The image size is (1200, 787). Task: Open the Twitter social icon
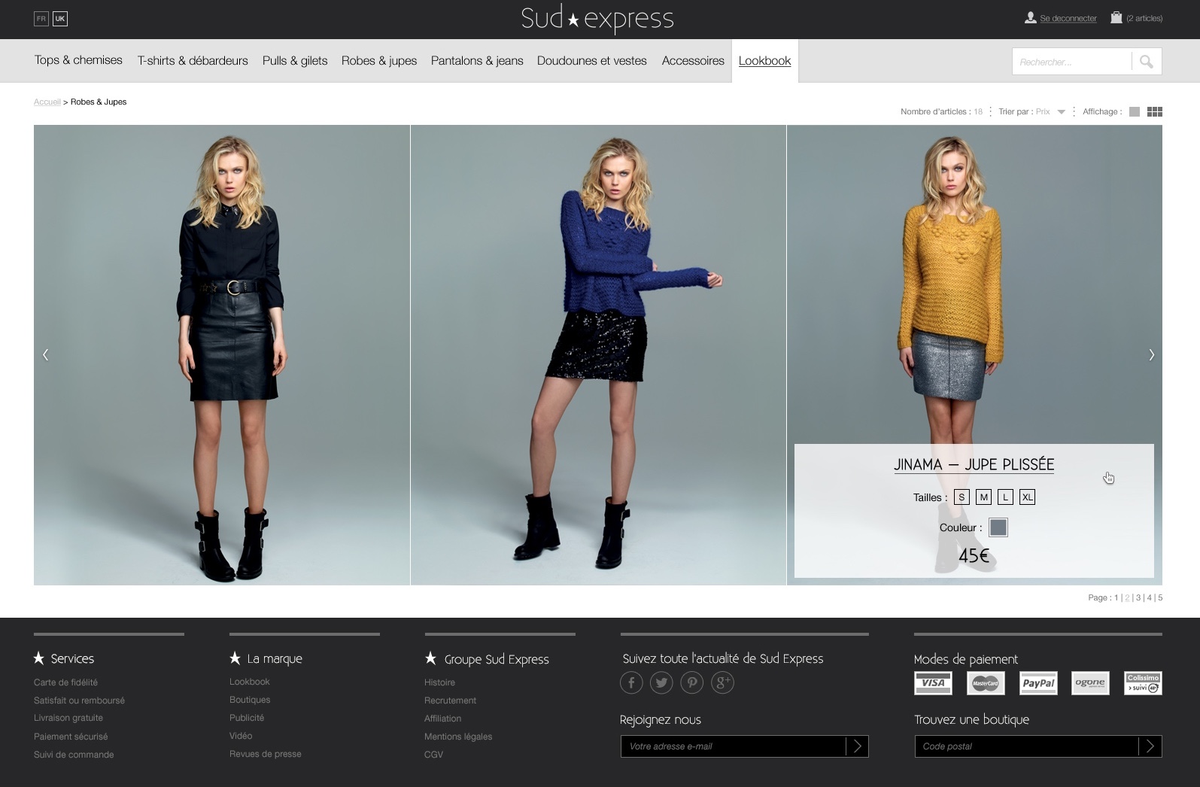(661, 682)
